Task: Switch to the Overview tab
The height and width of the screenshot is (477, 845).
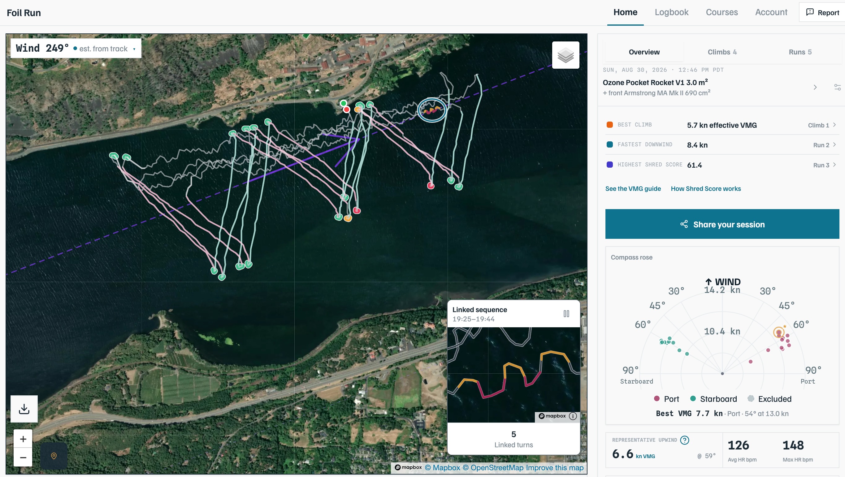Action: pos(644,52)
